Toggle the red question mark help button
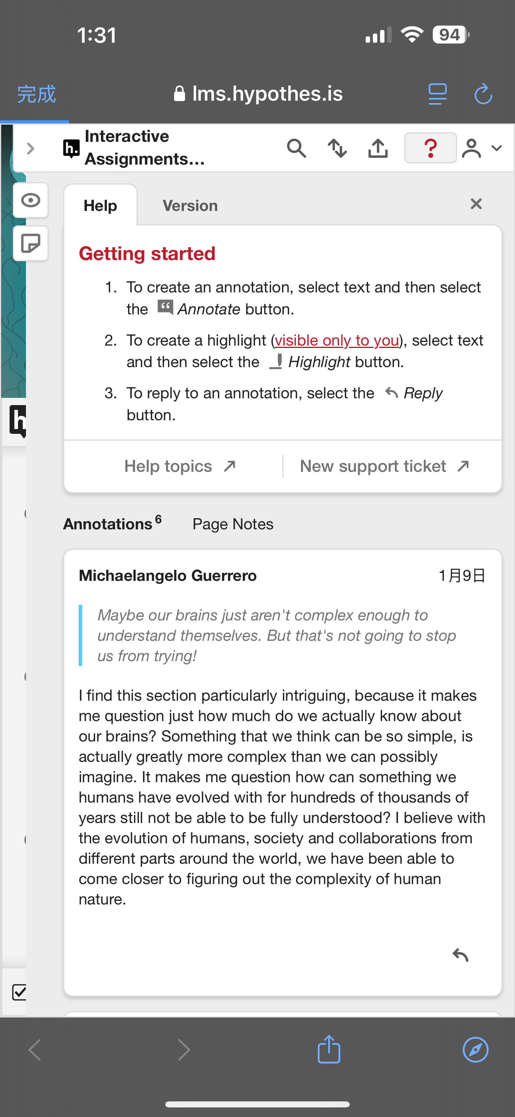Viewport: 515px width, 1117px height. pos(430,148)
